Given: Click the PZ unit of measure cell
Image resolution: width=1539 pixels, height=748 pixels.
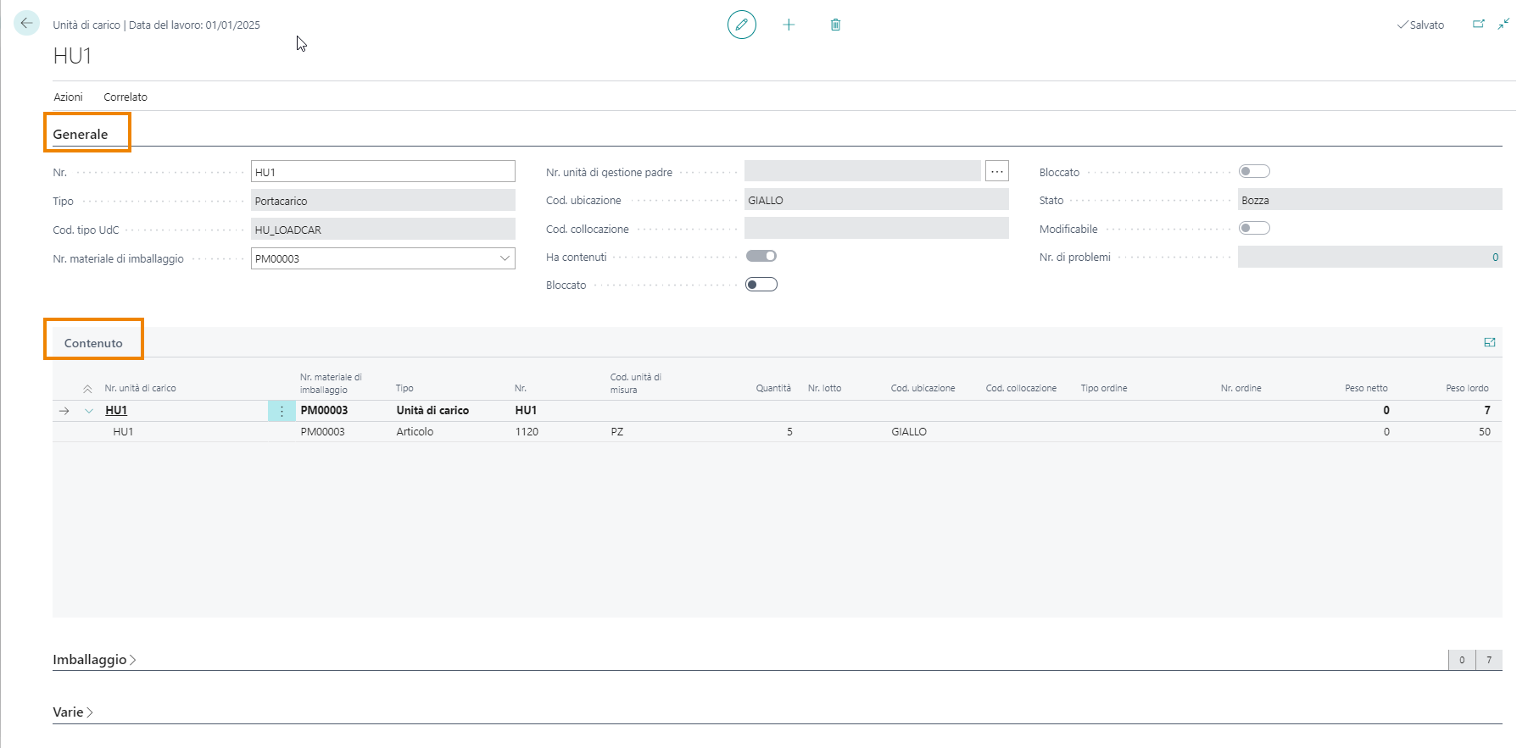Looking at the screenshot, I should [617, 431].
